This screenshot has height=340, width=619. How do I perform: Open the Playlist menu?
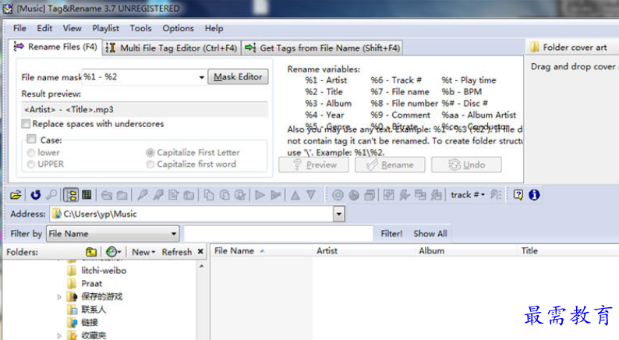click(x=106, y=28)
